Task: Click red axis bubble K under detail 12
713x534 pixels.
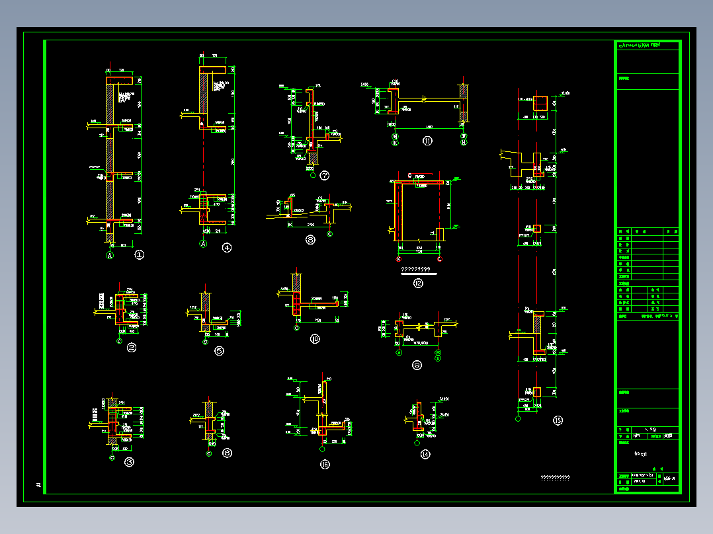Action: (399, 259)
